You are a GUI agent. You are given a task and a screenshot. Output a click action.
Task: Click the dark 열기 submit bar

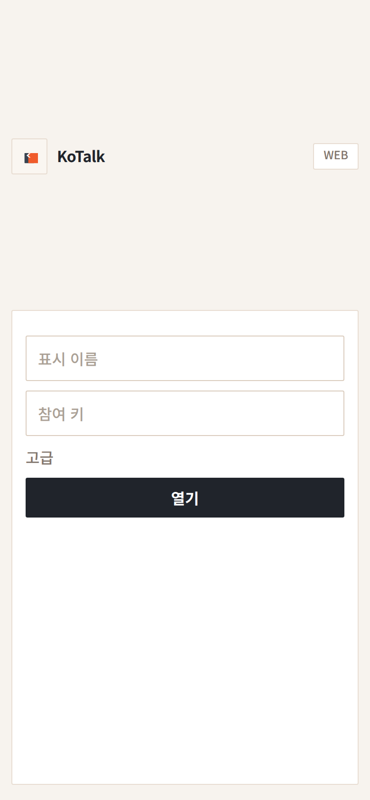(x=185, y=497)
